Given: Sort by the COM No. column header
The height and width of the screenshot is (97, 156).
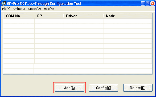Looking at the screenshot, I should [19, 16].
